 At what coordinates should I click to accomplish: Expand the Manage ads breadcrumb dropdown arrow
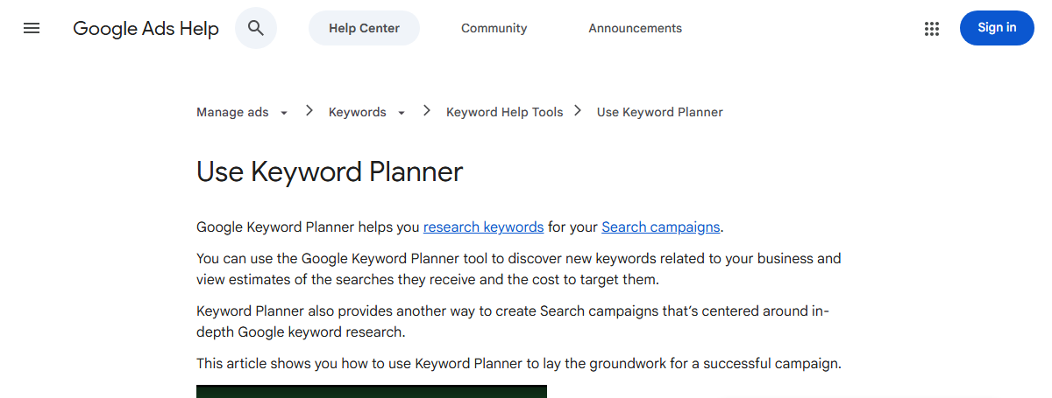[x=284, y=113]
